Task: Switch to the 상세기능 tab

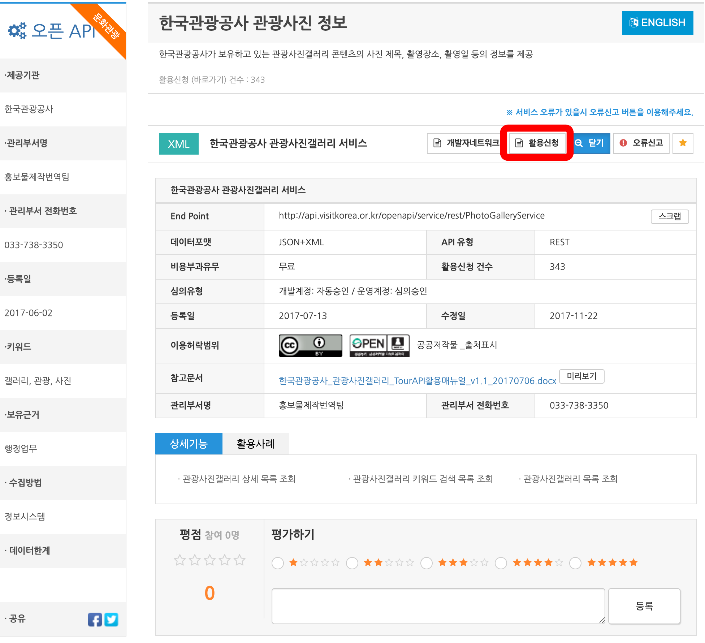Action: point(189,444)
